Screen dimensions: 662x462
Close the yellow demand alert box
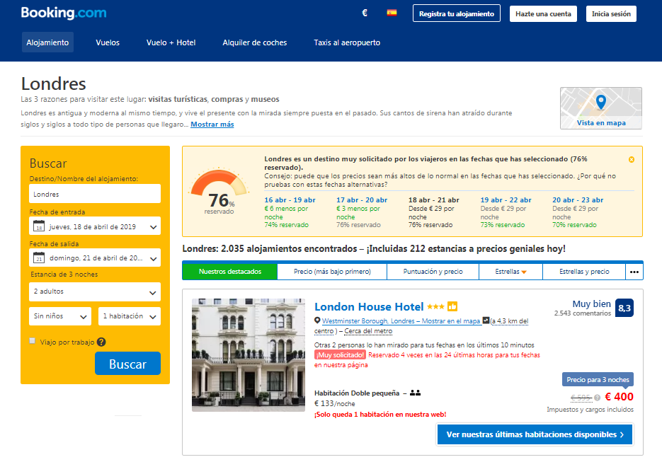(631, 159)
